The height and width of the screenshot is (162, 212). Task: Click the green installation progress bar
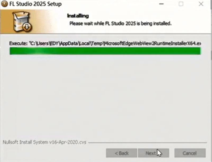(105, 51)
